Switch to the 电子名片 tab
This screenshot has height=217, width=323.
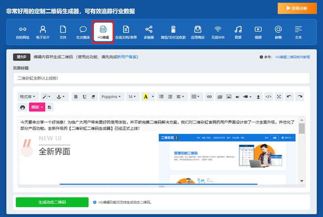click(x=43, y=32)
